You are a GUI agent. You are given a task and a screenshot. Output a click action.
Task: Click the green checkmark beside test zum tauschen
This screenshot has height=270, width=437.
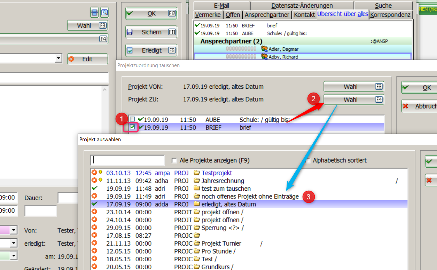click(94, 189)
